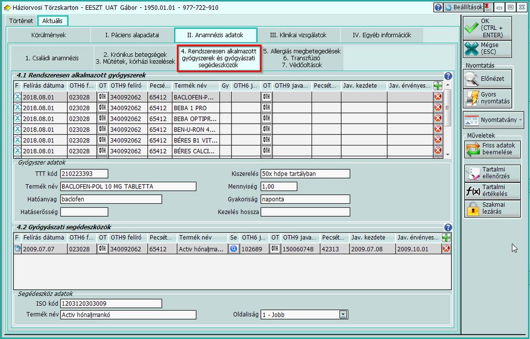
Task: Run Tartalmi ellenőrzés content check
Action: point(492,173)
